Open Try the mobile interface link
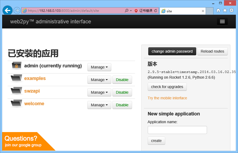Viewport: 238px width, 153px height. coord(167,98)
